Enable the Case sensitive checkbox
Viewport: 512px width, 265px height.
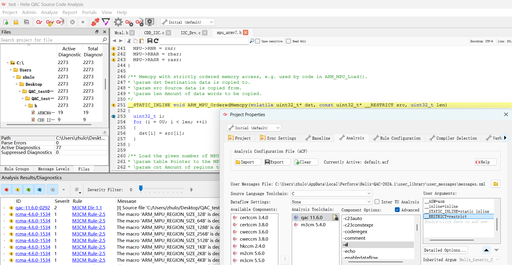258,41
